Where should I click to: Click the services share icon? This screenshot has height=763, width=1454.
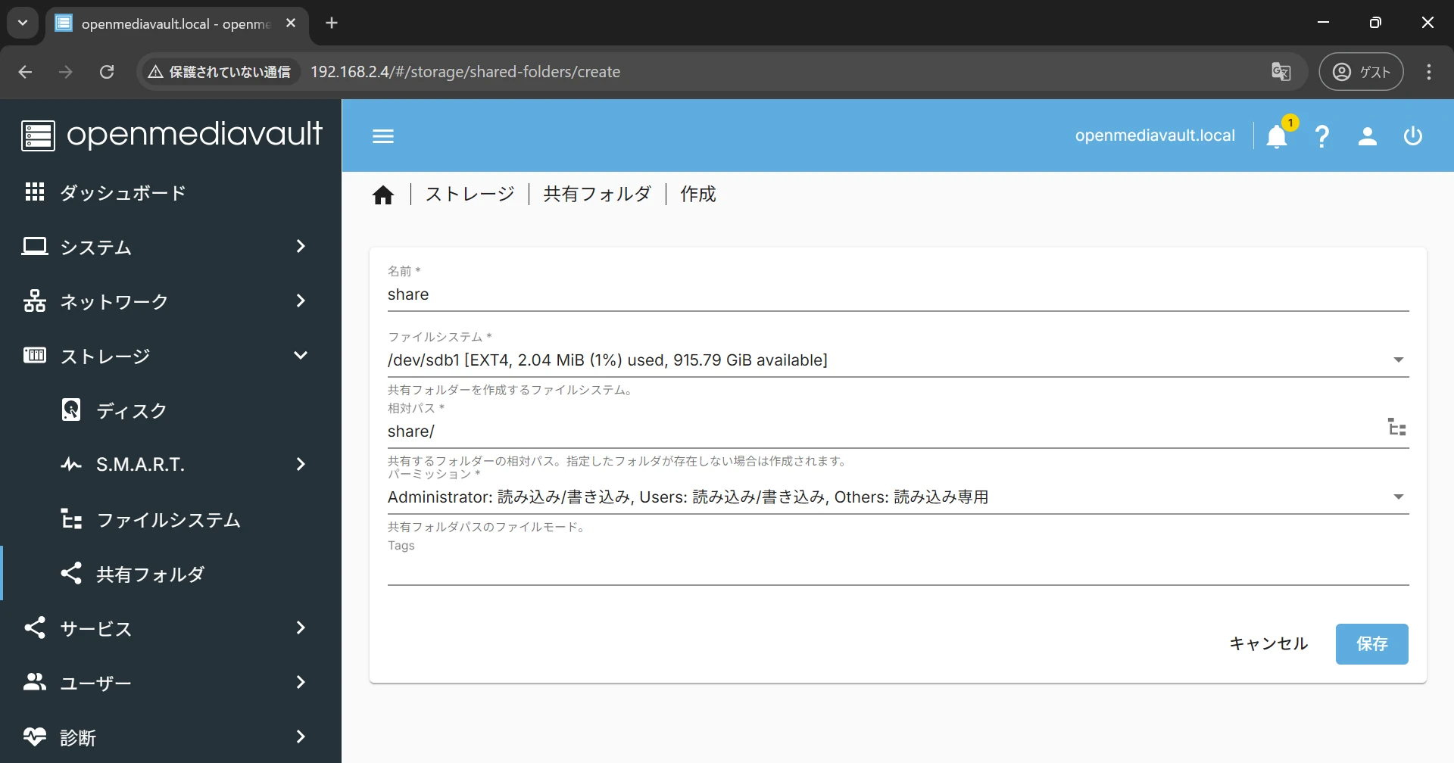tap(35, 628)
